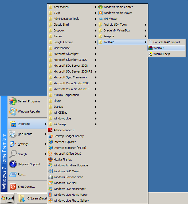The width and height of the screenshot is (188, 204).
Task: Click the Windows Media Player icon
Action: point(100,13)
